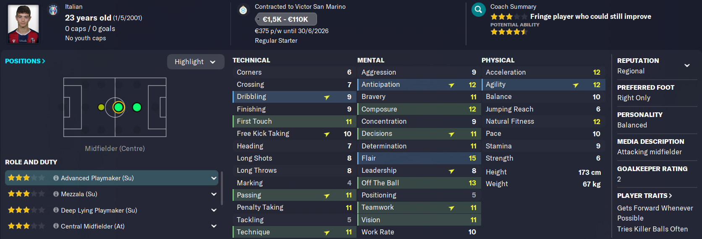Click the arrow icon on Dribbling row

pyautogui.click(x=327, y=97)
